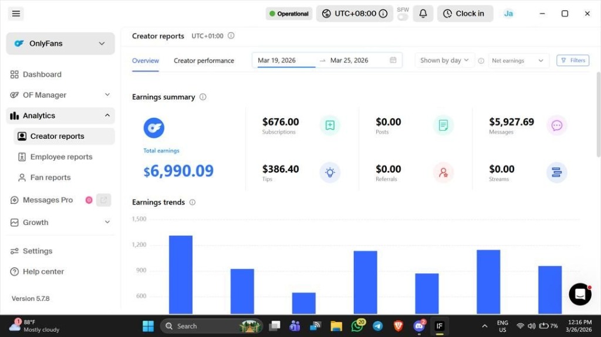The width and height of the screenshot is (601, 337).
Task: Click Version 5.7.8 text
Action: click(x=31, y=299)
